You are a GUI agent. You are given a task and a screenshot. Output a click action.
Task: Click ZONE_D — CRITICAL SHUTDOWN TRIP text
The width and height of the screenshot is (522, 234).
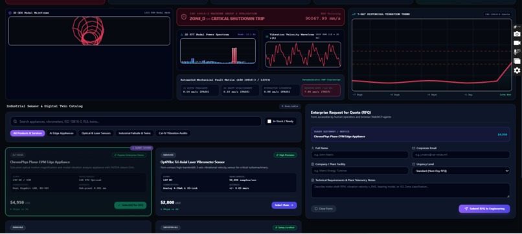pos(227,19)
